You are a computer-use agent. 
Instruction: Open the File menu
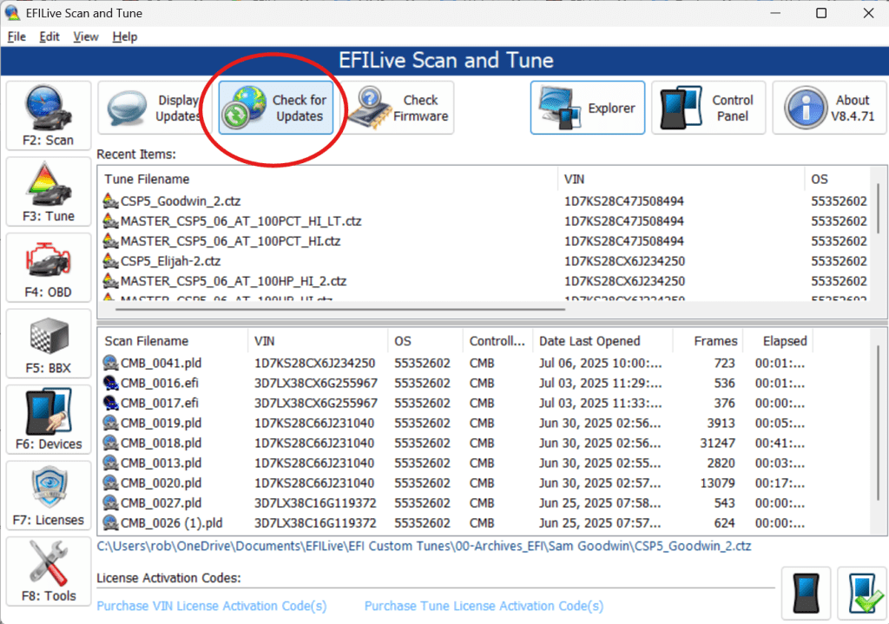pyautogui.click(x=17, y=36)
